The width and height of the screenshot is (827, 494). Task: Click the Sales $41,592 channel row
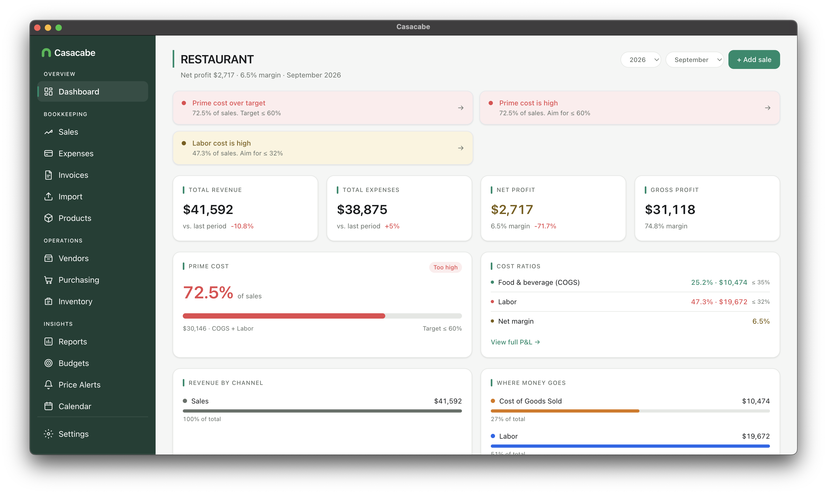(x=322, y=401)
